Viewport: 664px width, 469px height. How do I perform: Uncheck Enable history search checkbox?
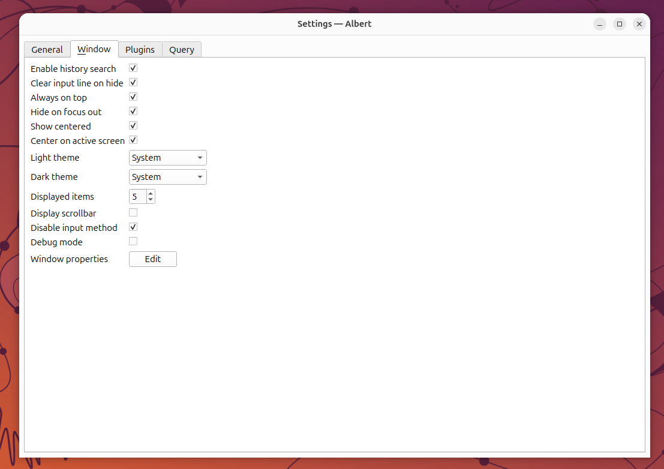133,68
